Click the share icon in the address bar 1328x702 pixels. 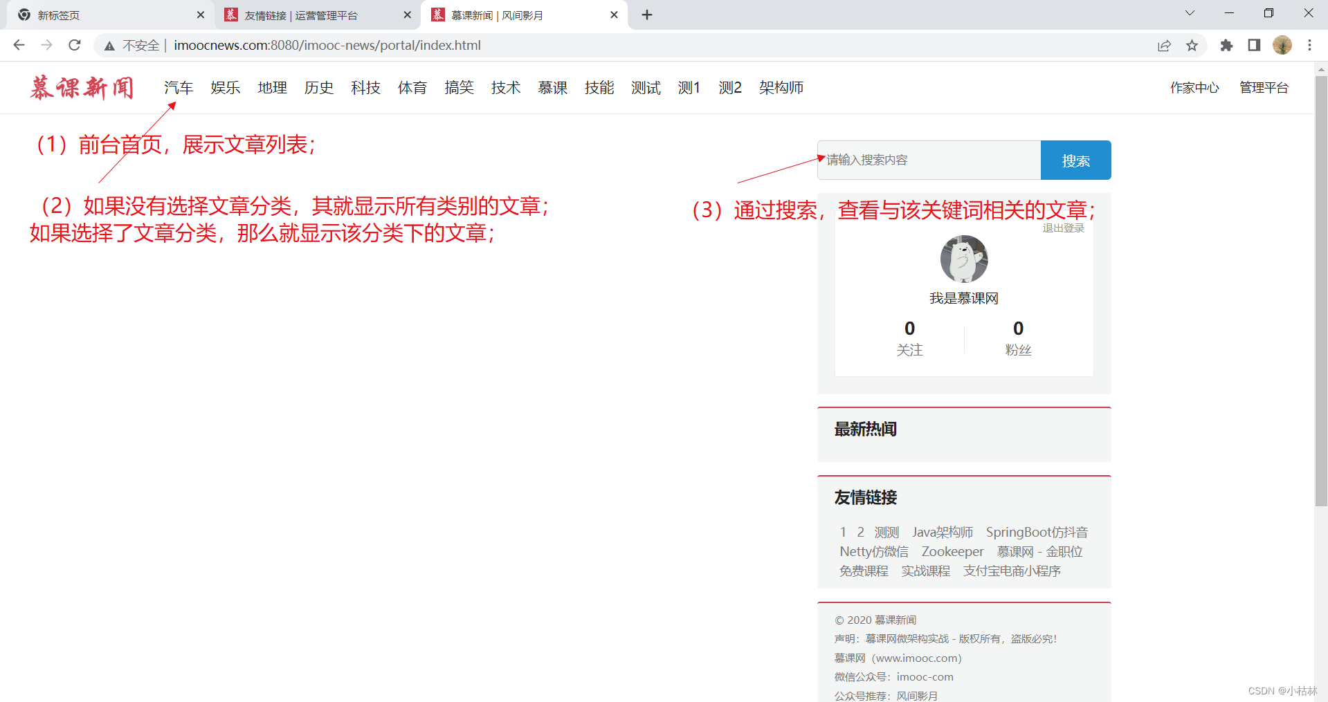point(1164,45)
